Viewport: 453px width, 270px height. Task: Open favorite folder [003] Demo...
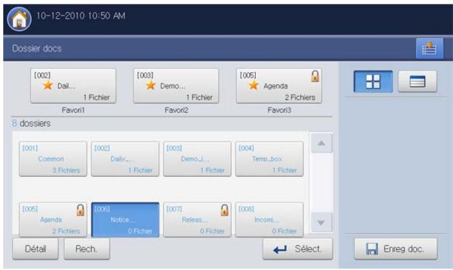pyautogui.click(x=176, y=86)
